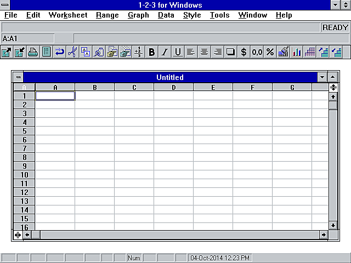
Task: Maximize the Untitled worksheet window
Action: click(333, 77)
